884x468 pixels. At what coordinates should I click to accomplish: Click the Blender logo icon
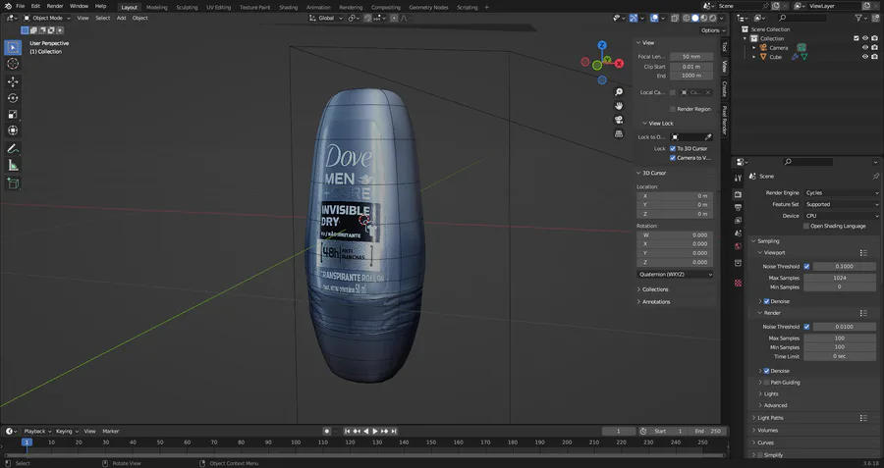(8, 6)
